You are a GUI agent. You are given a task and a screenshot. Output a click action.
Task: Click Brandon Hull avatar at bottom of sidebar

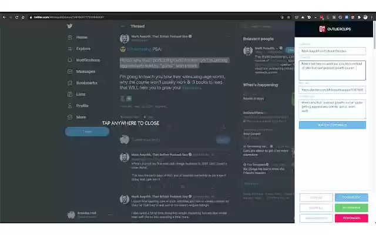[71, 215]
